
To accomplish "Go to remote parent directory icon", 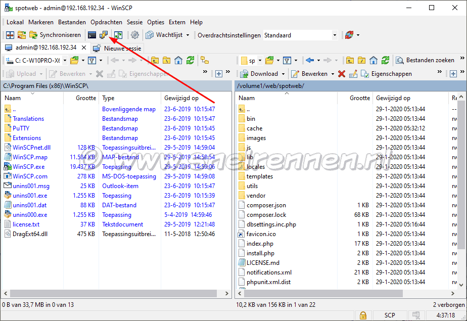I will [350, 61].
